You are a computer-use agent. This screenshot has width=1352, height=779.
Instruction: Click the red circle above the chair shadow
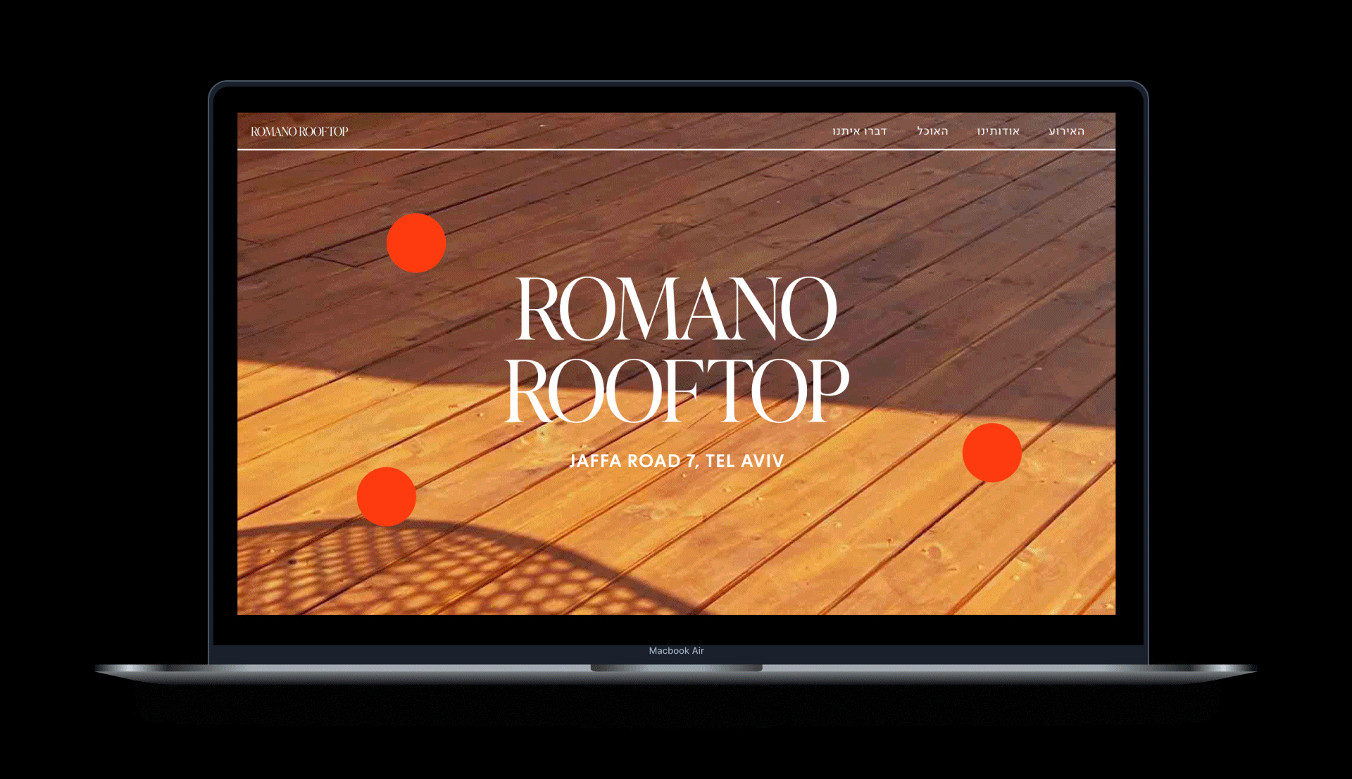(x=386, y=496)
